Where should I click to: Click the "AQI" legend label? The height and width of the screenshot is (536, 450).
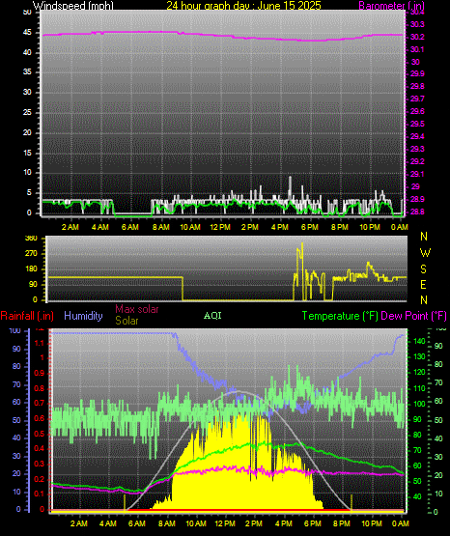click(212, 316)
